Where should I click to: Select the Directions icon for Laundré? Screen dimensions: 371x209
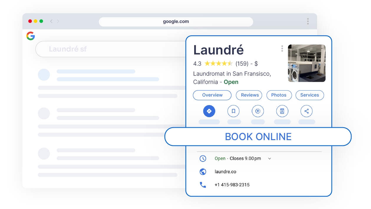click(209, 111)
